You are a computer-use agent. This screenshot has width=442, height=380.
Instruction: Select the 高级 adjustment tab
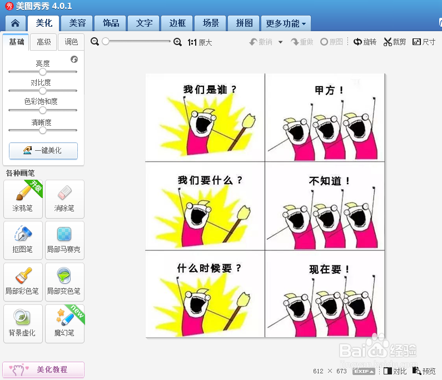pyautogui.click(x=44, y=42)
